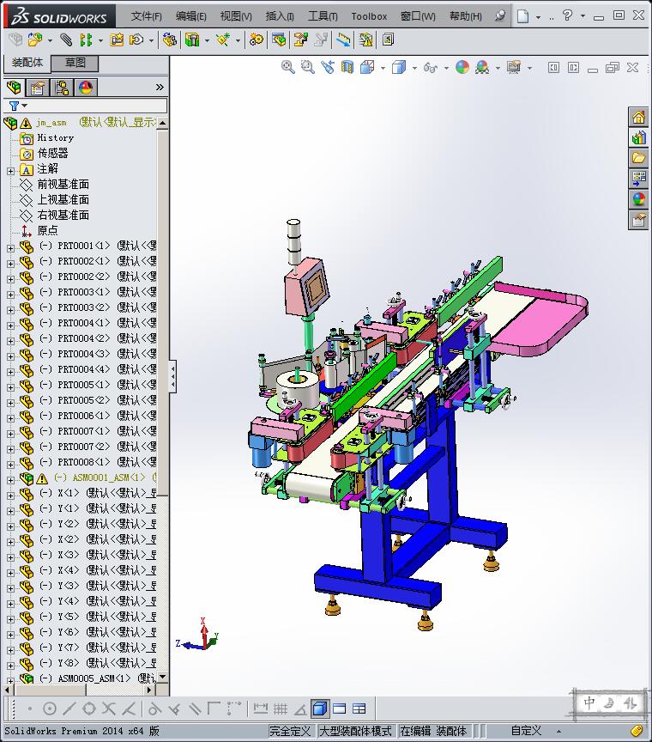Toggle the Shaded with edges sketch-toolbar cube
This screenshot has width=652, height=742.
pyautogui.click(x=320, y=709)
